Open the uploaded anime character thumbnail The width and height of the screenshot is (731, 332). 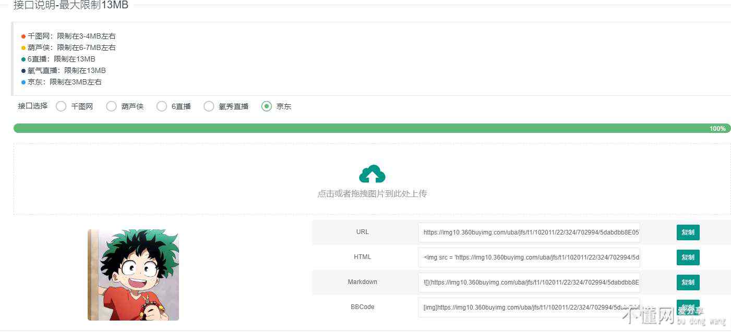pyautogui.click(x=133, y=275)
